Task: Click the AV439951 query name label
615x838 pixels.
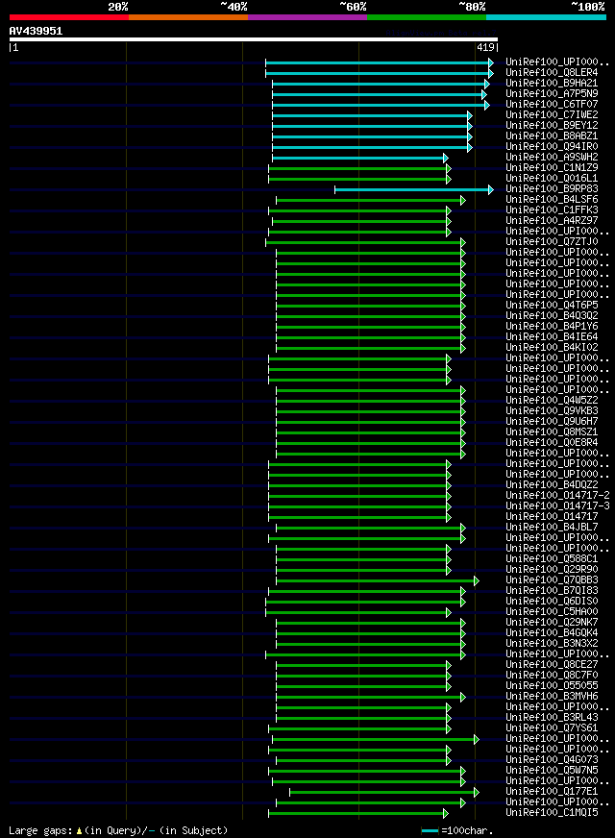Action: click(36, 31)
